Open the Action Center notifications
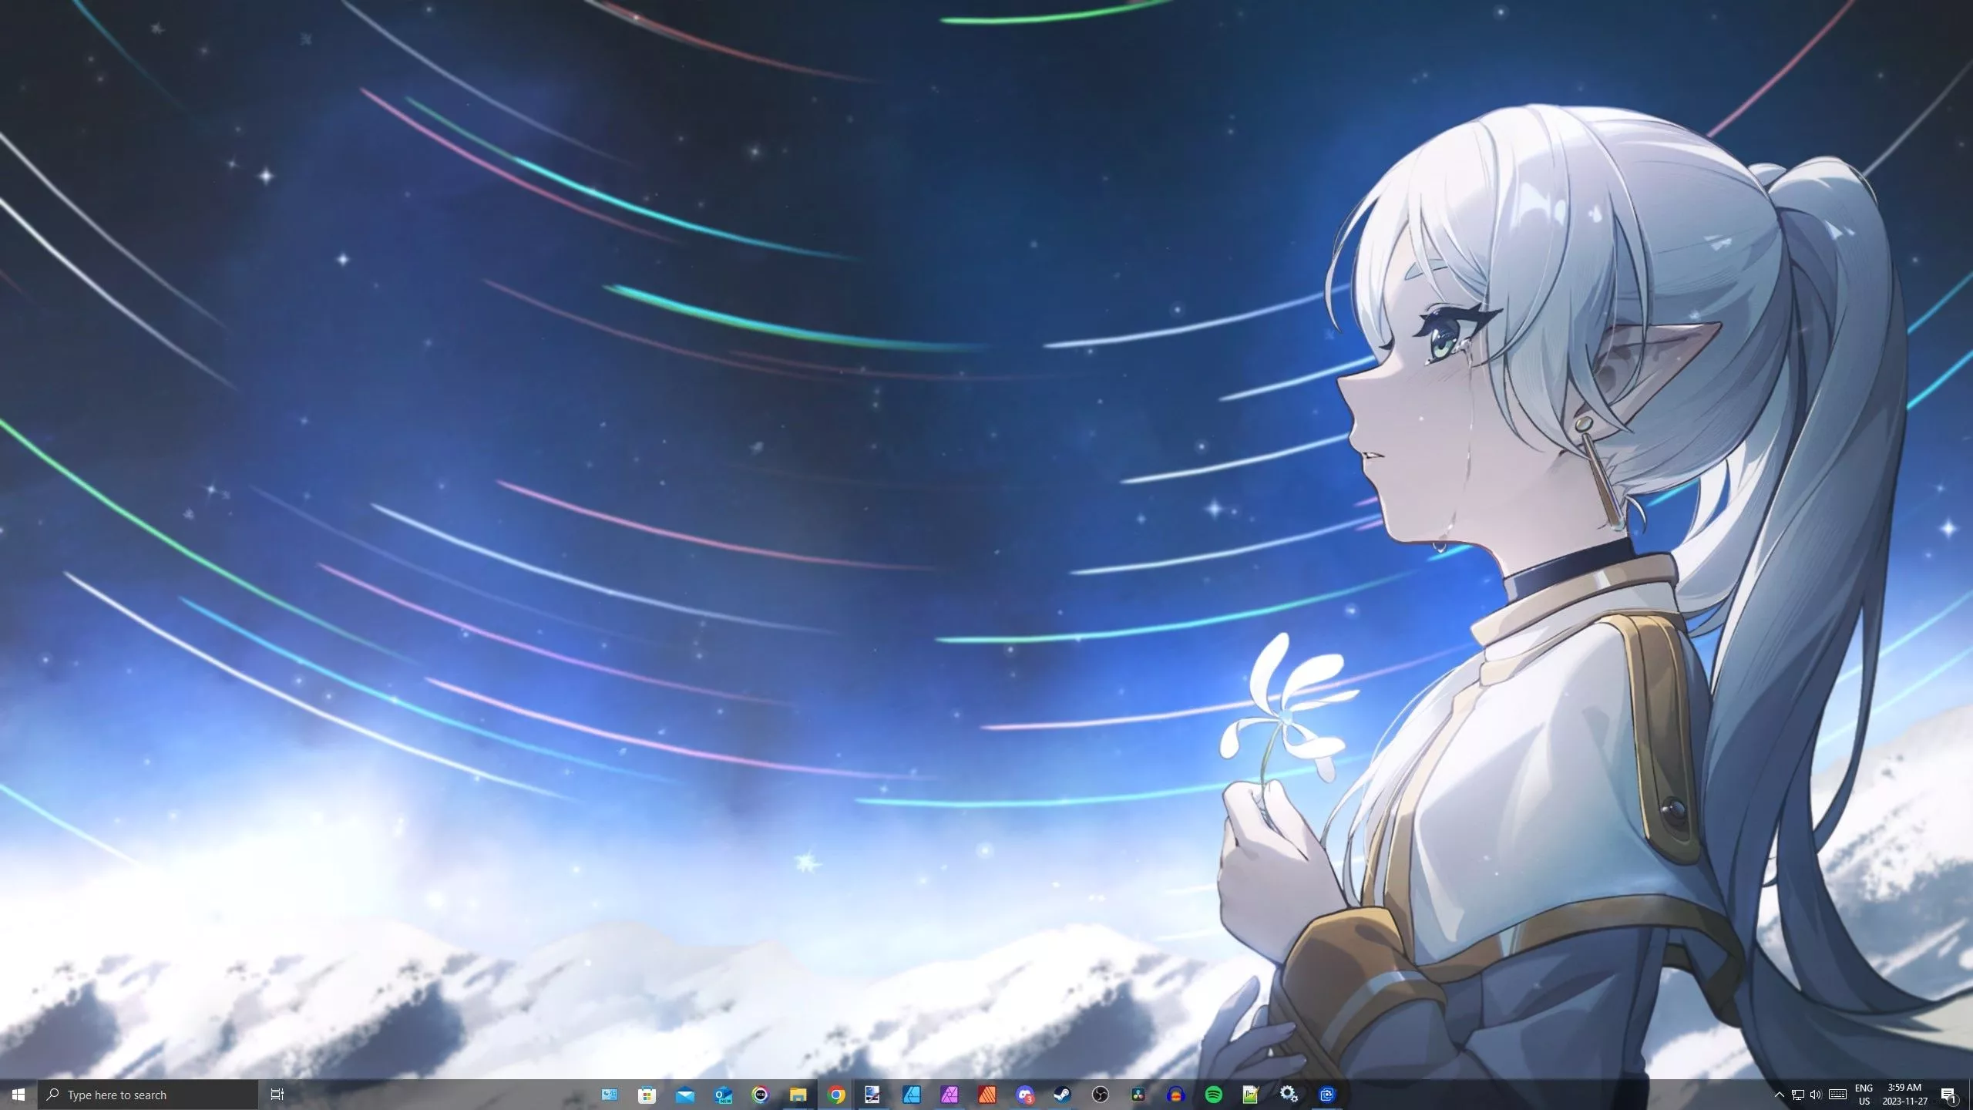The width and height of the screenshot is (1973, 1110). click(x=1948, y=1095)
